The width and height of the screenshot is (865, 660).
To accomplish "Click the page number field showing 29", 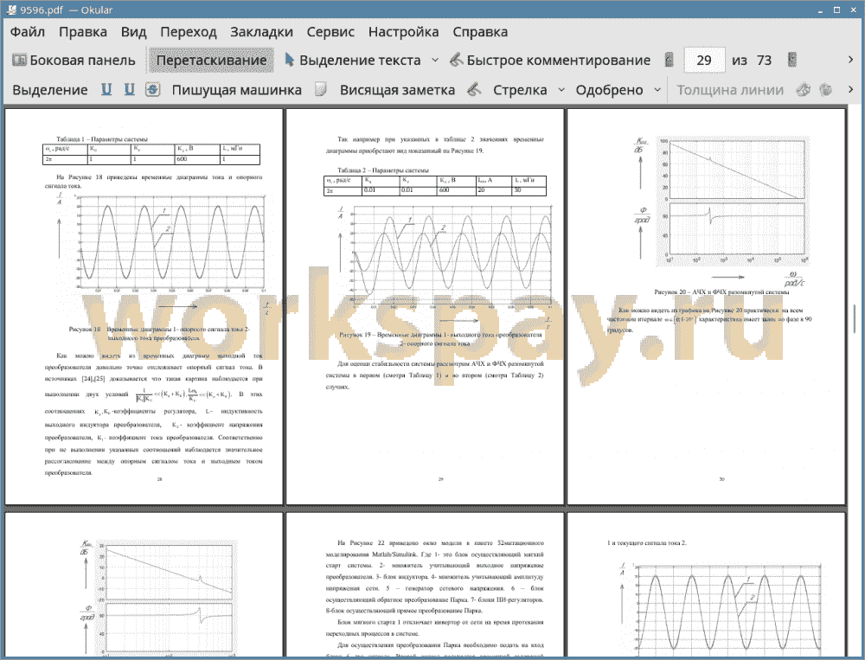I will 704,61.
